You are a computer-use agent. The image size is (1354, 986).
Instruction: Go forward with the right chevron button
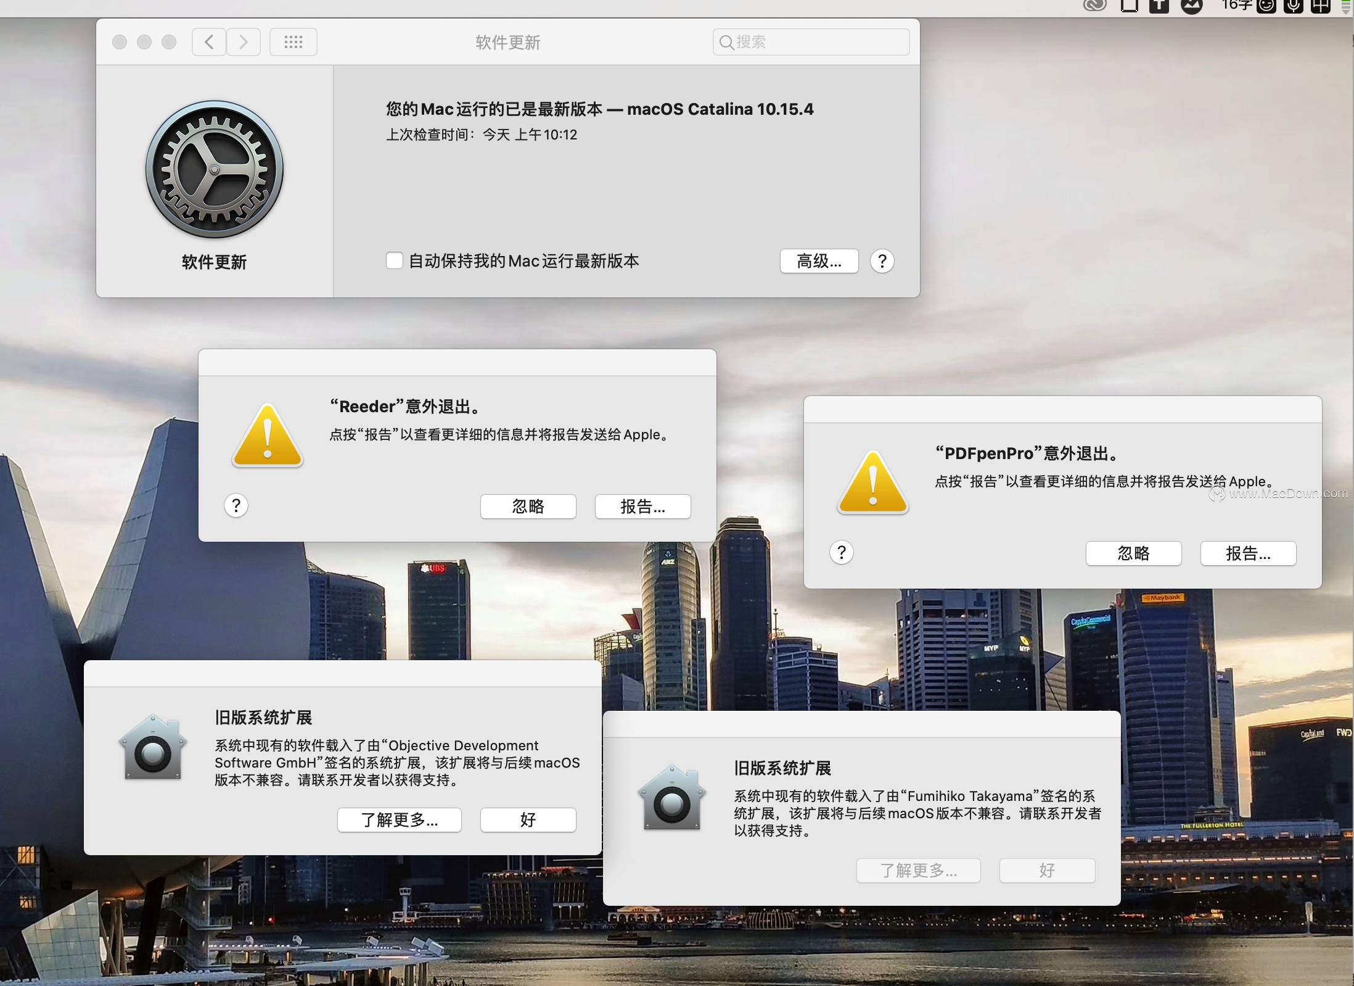[244, 42]
